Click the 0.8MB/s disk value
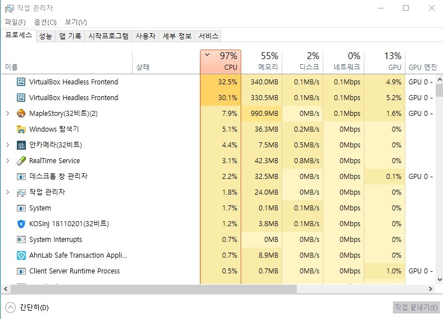Viewport: 443px width, 319px height. click(x=306, y=161)
